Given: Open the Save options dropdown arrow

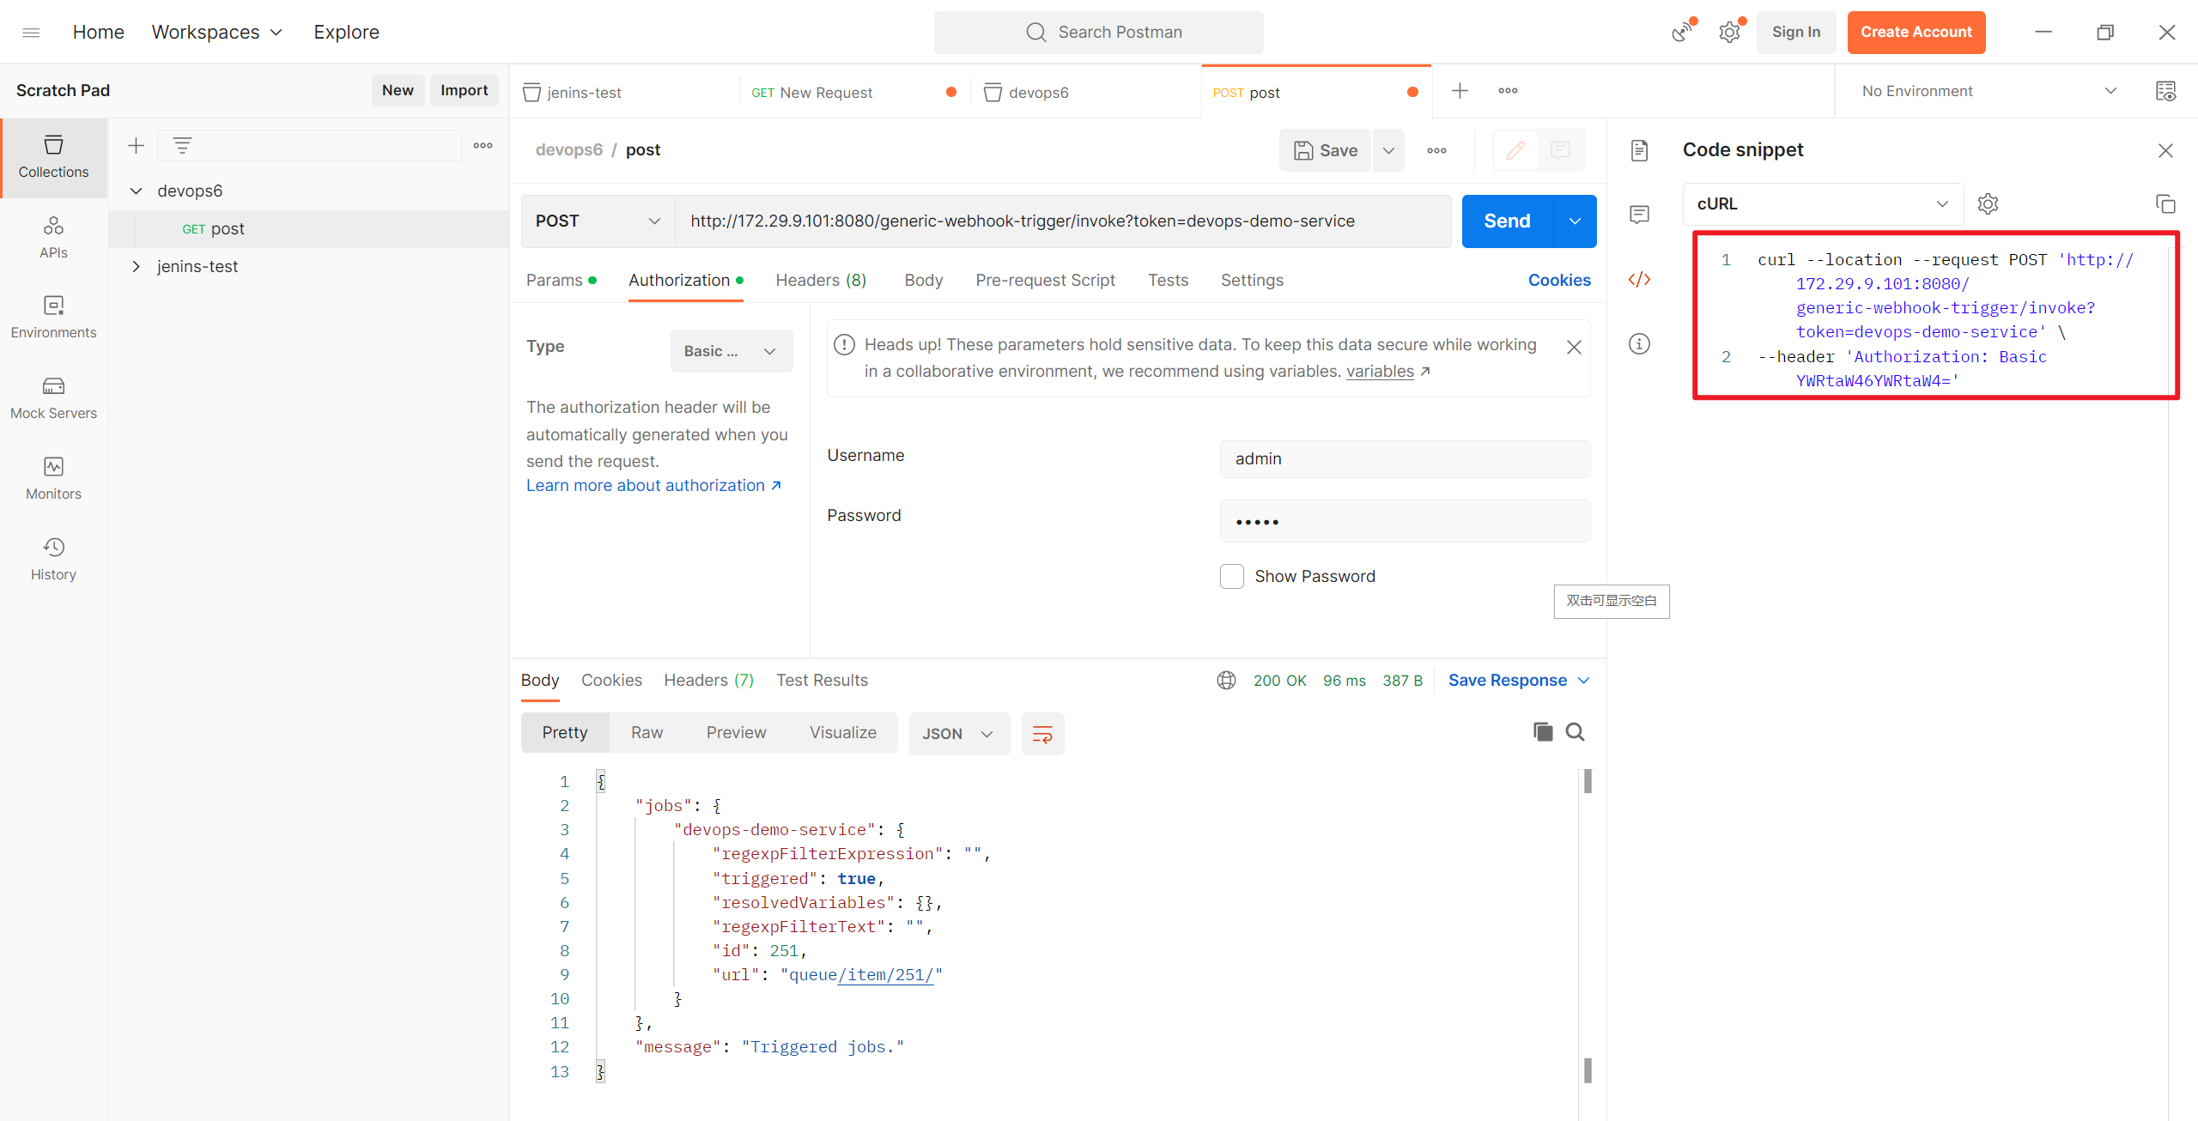Looking at the screenshot, I should pyautogui.click(x=1388, y=151).
